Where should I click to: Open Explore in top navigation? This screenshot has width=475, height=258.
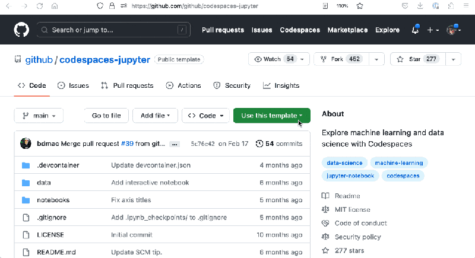click(x=388, y=30)
